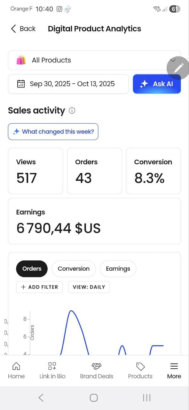The image size is (189, 410).
Task: Open the More hamburger menu
Action: [x=174, y=366]
